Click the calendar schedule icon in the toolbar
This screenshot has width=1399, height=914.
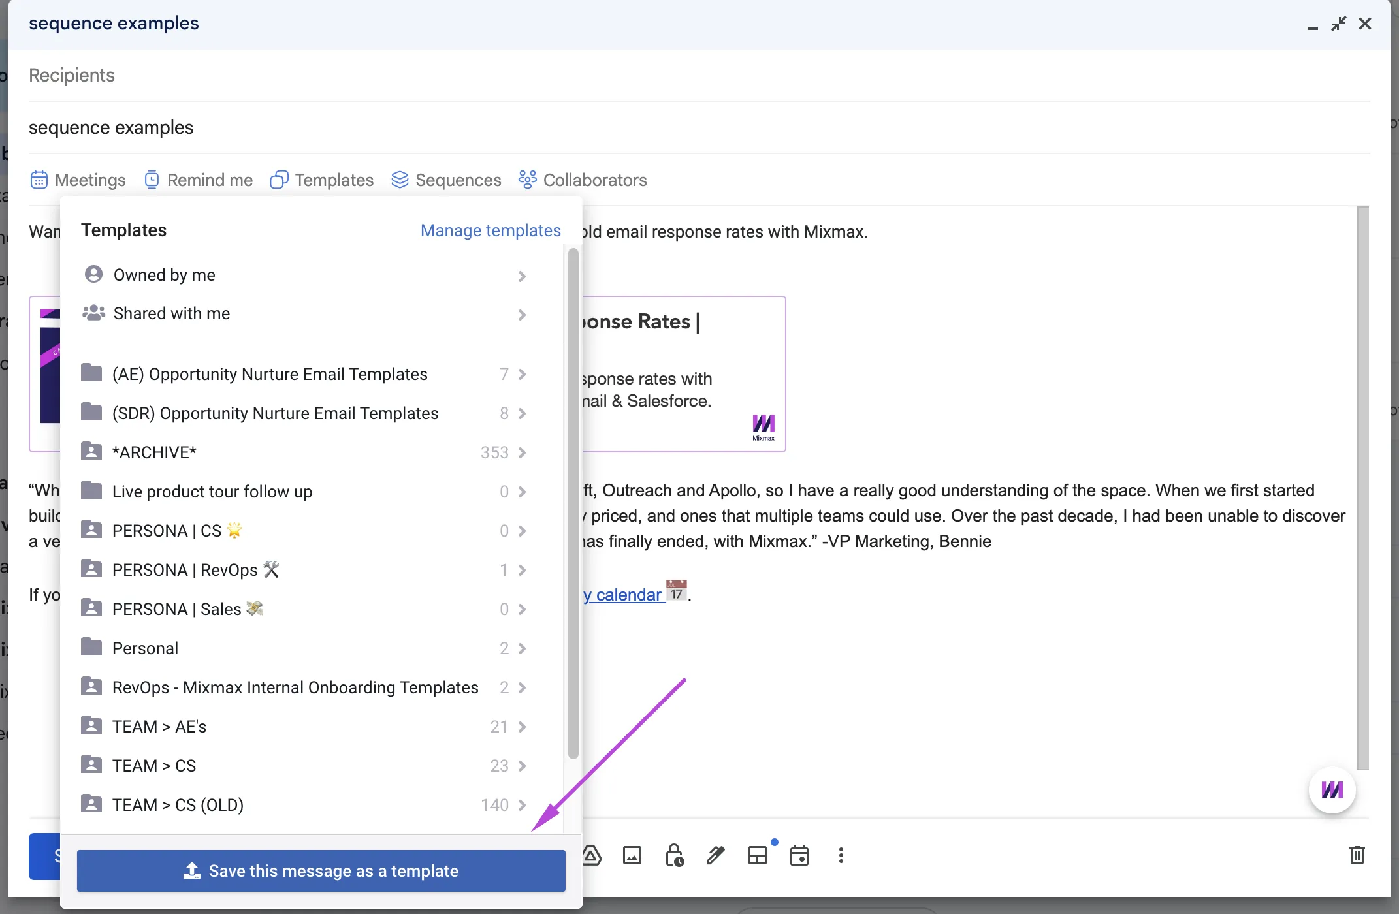pos(799,855)
